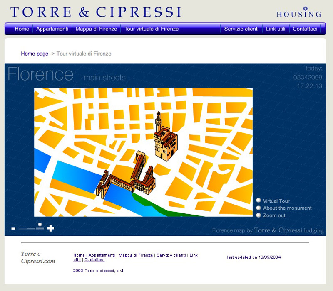This screenshot has height=291, width=333.
Task: Follow the Home page breadcrumb link
Action: 35,54
